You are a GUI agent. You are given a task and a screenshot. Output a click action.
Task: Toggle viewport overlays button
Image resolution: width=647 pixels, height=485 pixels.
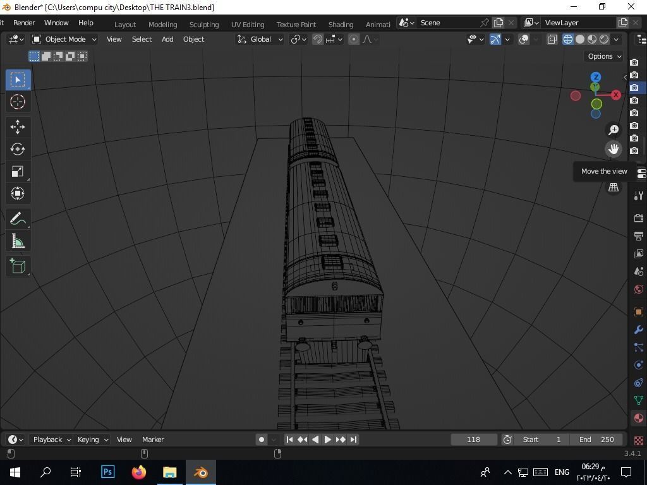[x=524, y=39]
